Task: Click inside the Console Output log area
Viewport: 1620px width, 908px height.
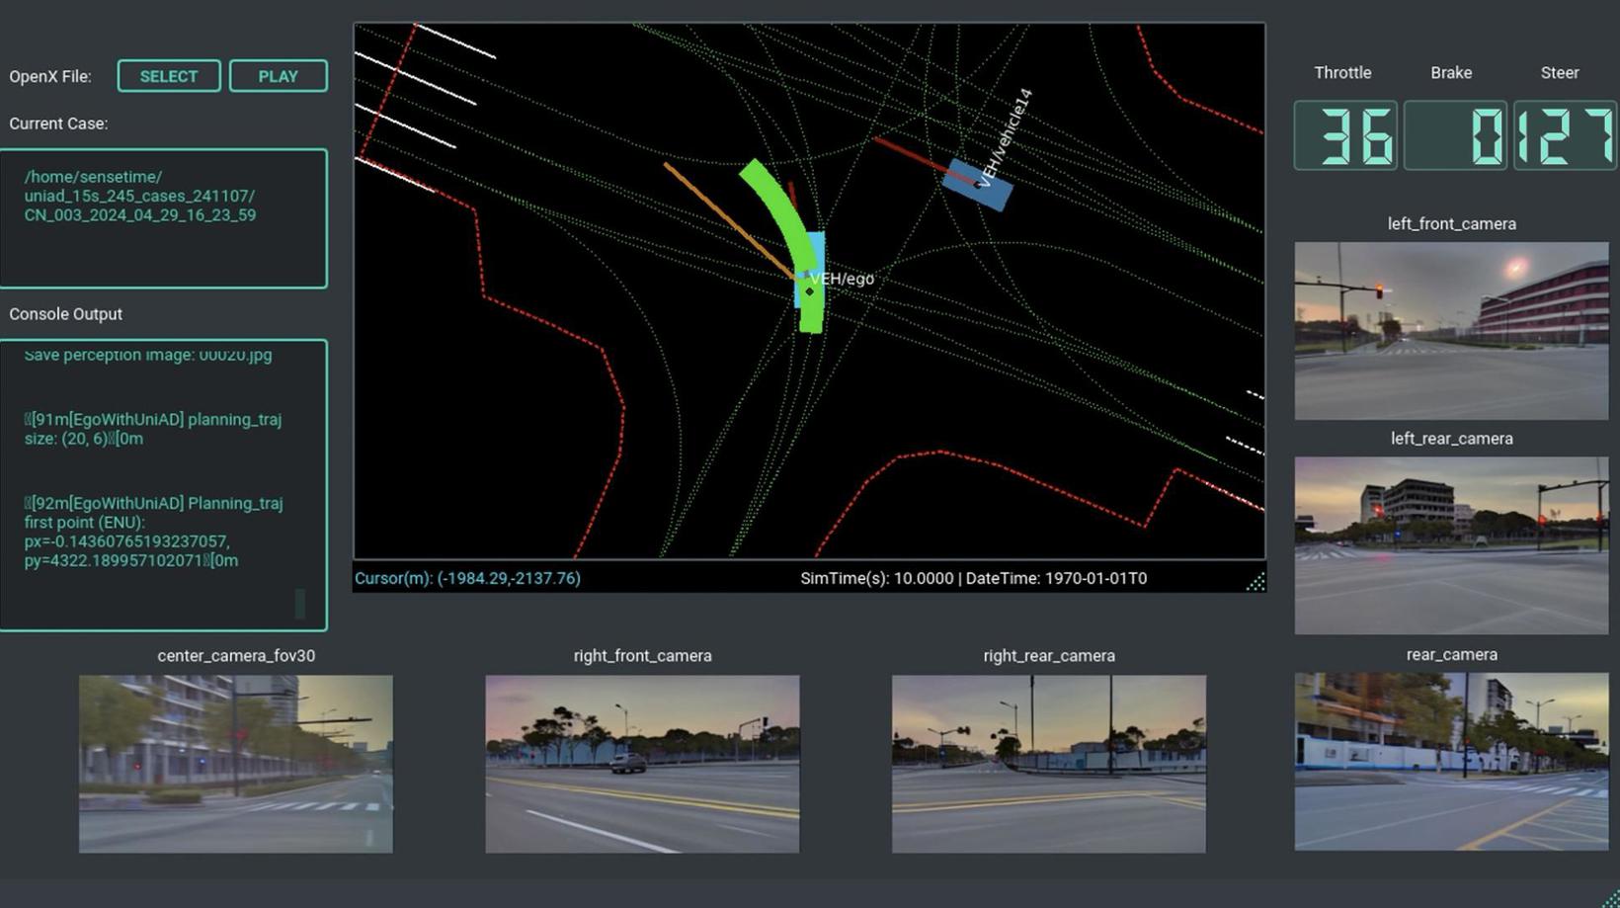Action: pos(158,484)
